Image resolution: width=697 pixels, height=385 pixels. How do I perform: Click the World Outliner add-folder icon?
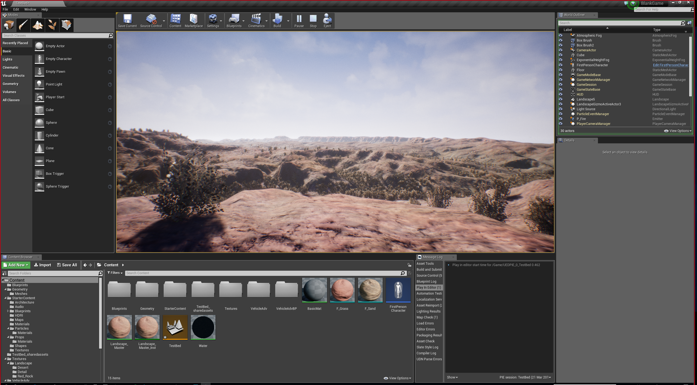click(689, 23)
